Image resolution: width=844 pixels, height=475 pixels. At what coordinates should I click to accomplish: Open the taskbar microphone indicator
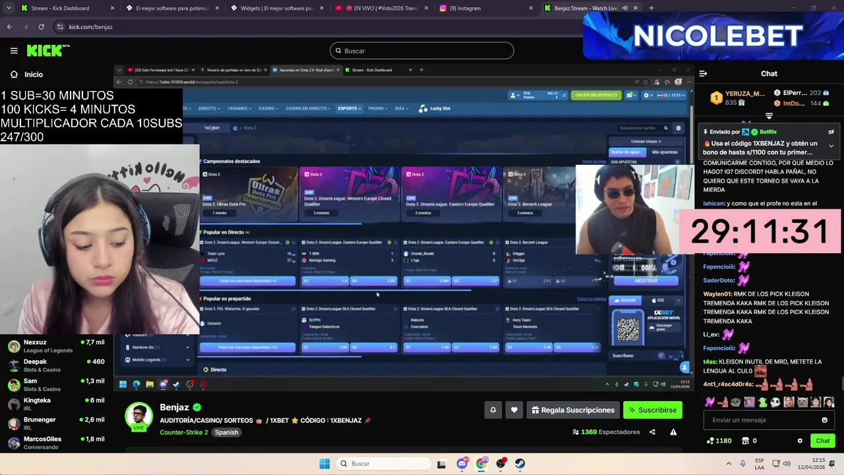[743, 464]
